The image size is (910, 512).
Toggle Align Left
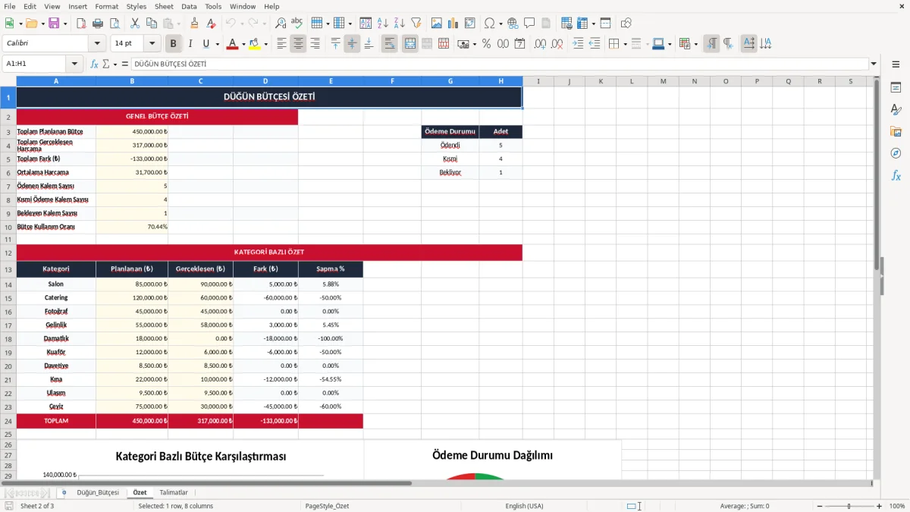click(281, 44)
